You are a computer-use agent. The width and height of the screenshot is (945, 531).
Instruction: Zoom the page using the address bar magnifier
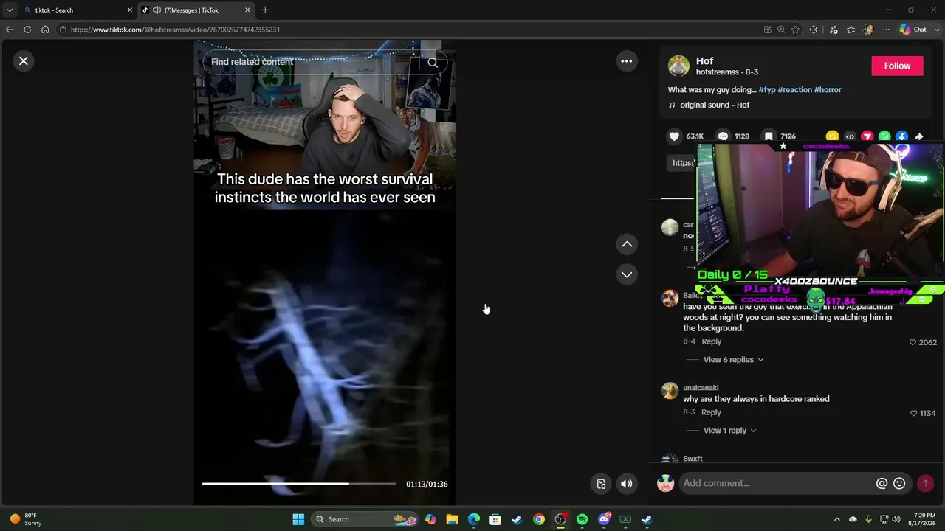pos(781,29)
